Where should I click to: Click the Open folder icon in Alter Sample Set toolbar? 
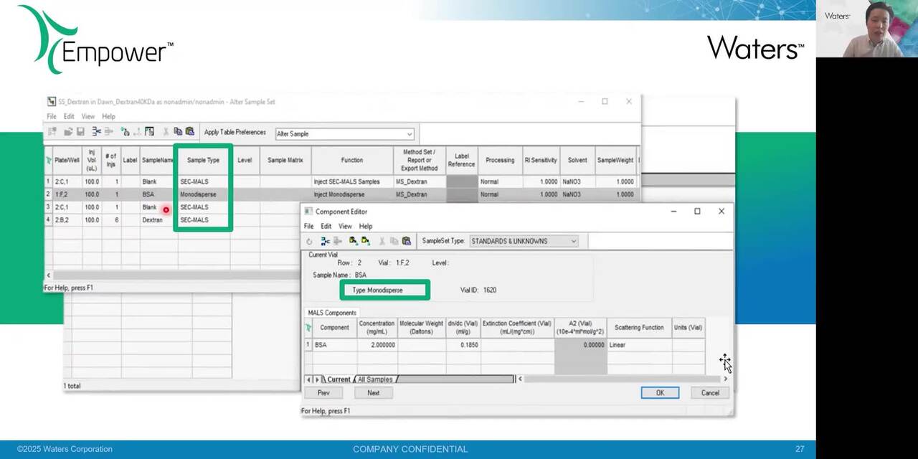click(x=68, y=132)
